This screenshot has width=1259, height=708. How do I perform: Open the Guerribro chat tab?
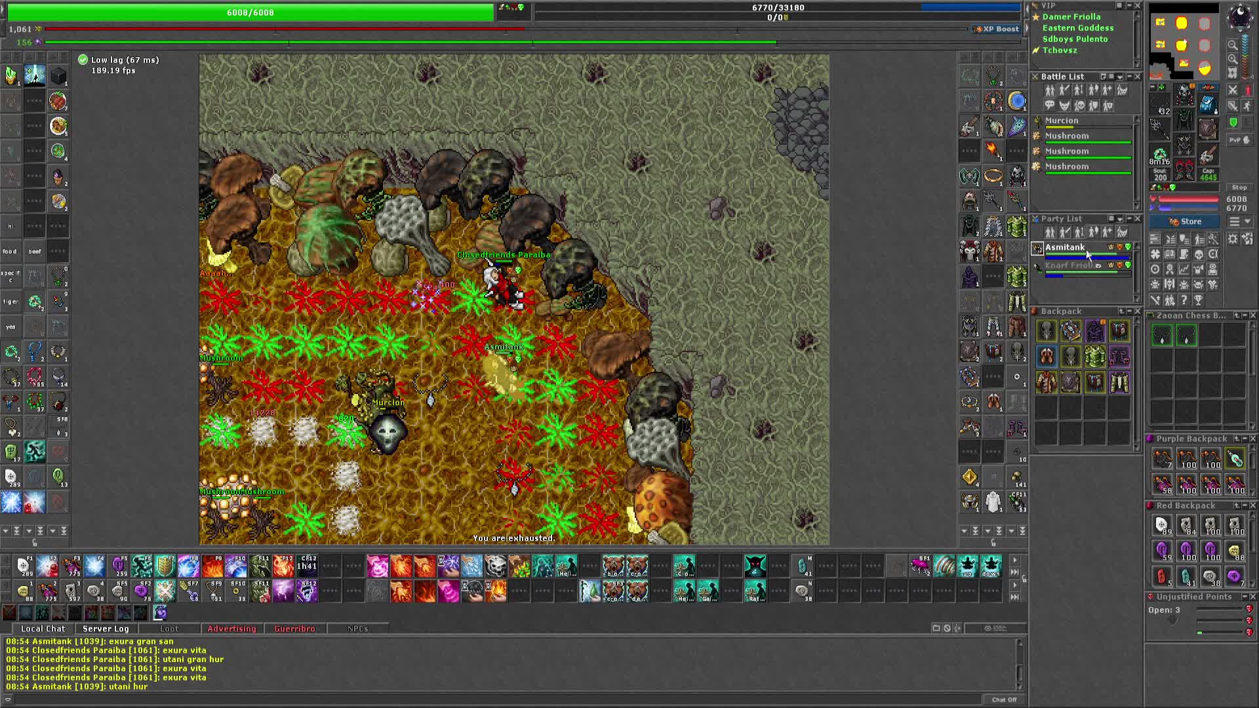pos(294,628)
